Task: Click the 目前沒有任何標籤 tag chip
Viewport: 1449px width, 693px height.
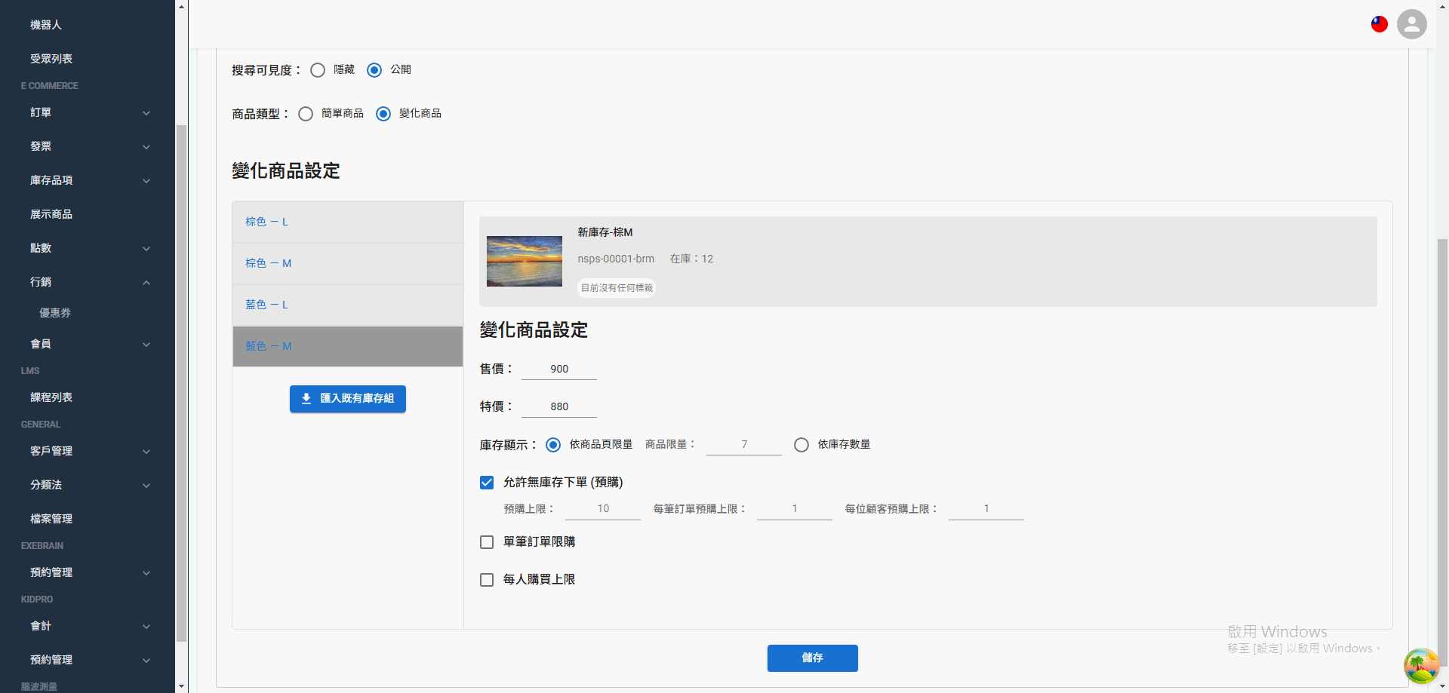Action: tap(617, 288)
